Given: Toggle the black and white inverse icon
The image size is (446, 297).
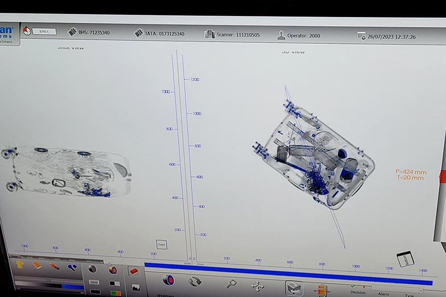Looking at the screenshot, I should 115,283.
